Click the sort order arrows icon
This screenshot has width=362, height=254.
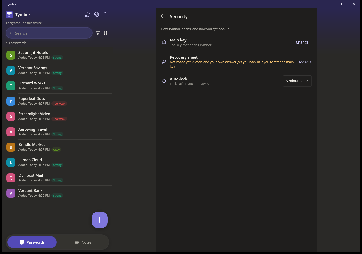(x=105, y=33)
